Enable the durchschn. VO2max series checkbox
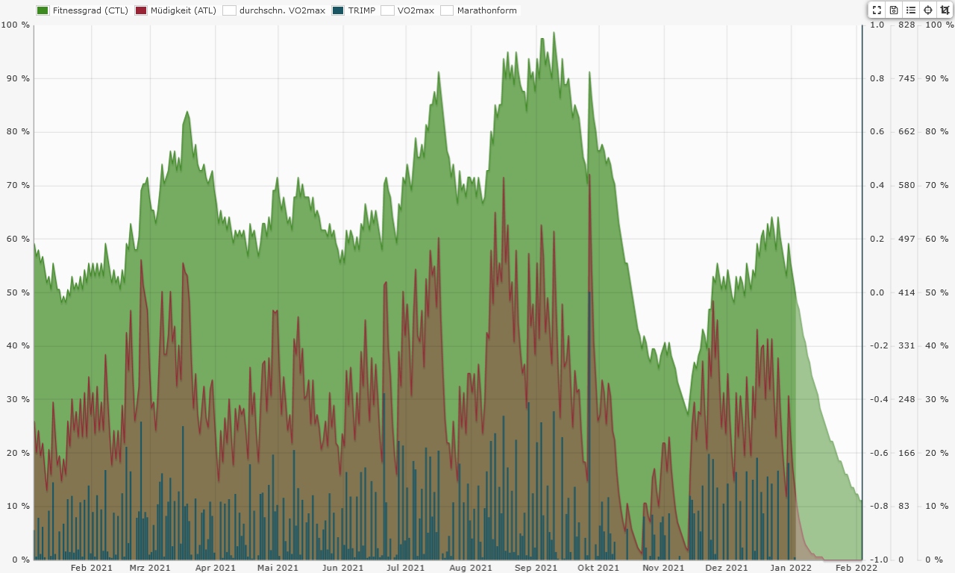Image resolution: width=955 pixels, height=573 pixels. click(229, 10)
